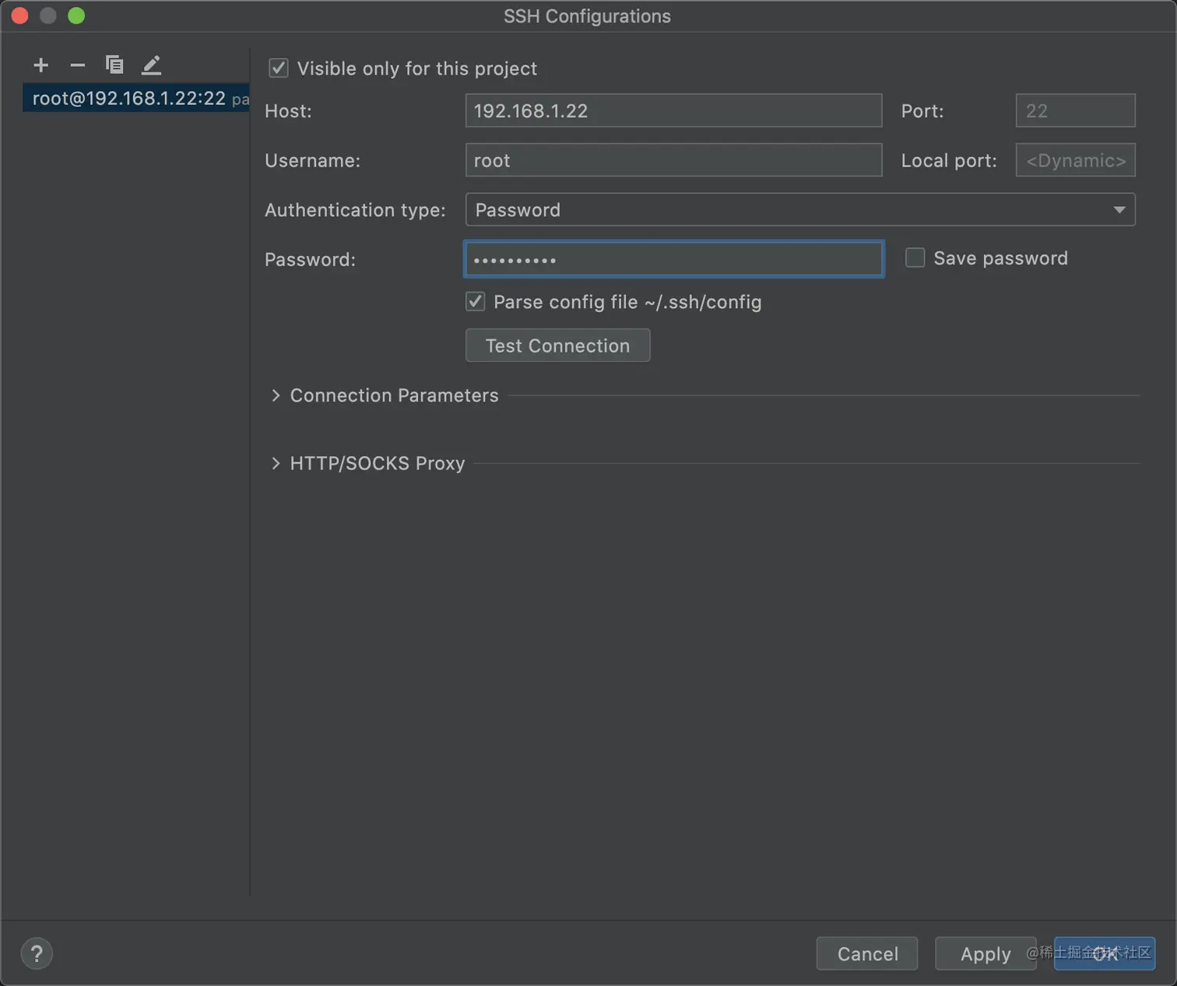The image size is (1177, 986).
Task: Add a new SSH configuration
Action: coord(41,65)
